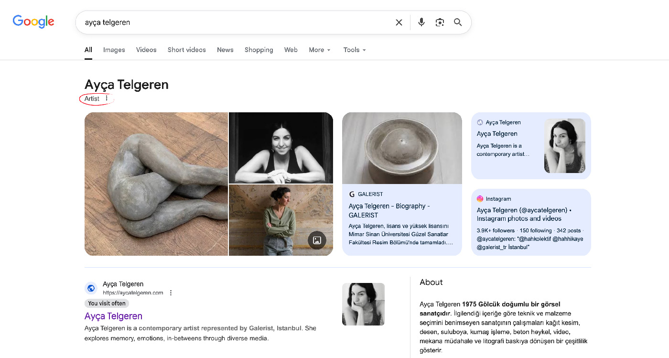The height and width of the screenshot is (358, 669).
Task: Select the Short videos tab
Action: coord(186,50)
